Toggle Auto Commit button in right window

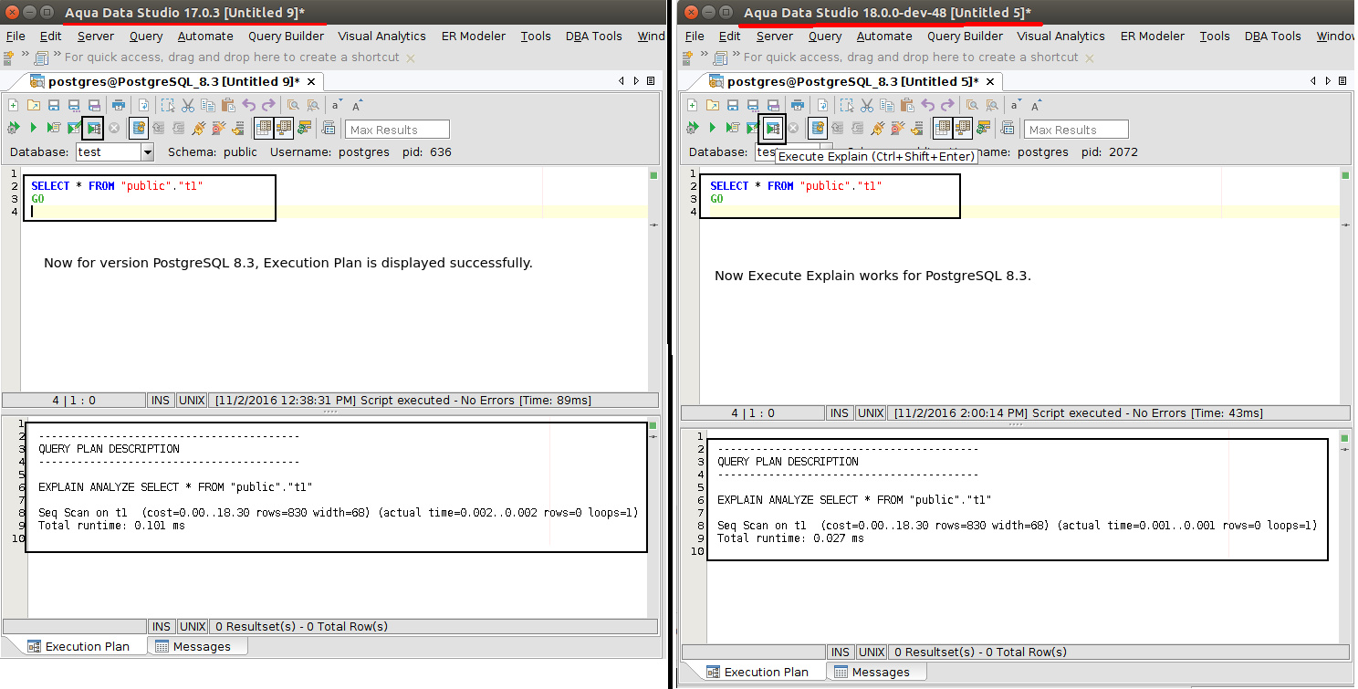coord(818,128)
